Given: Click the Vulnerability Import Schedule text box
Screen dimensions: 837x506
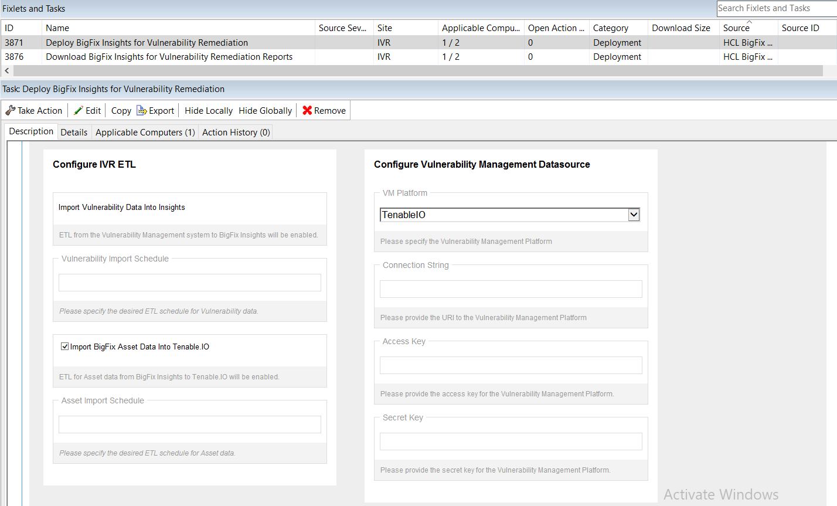Looking at the screenshot, I should click(190, 283).
